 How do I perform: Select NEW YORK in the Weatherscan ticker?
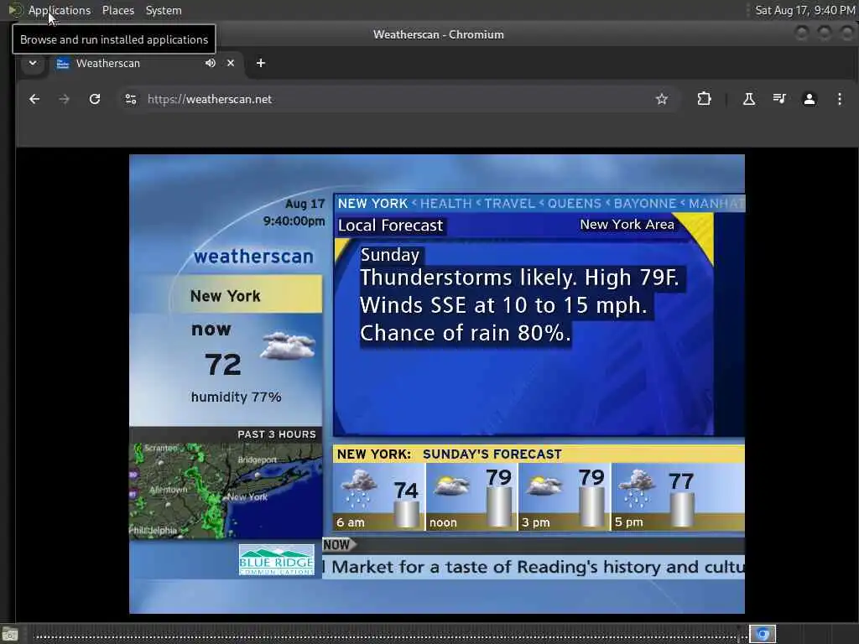pos(372,204)
